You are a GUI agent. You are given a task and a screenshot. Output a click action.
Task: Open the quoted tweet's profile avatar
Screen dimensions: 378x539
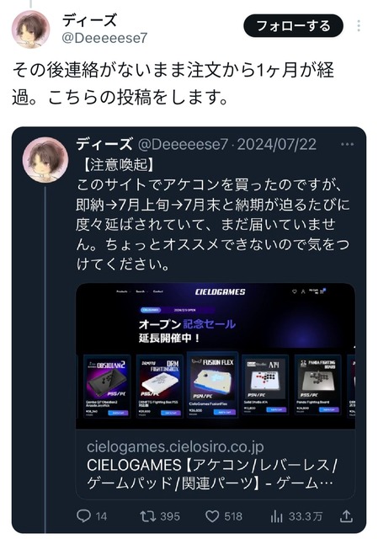click(x=45, y=159)
